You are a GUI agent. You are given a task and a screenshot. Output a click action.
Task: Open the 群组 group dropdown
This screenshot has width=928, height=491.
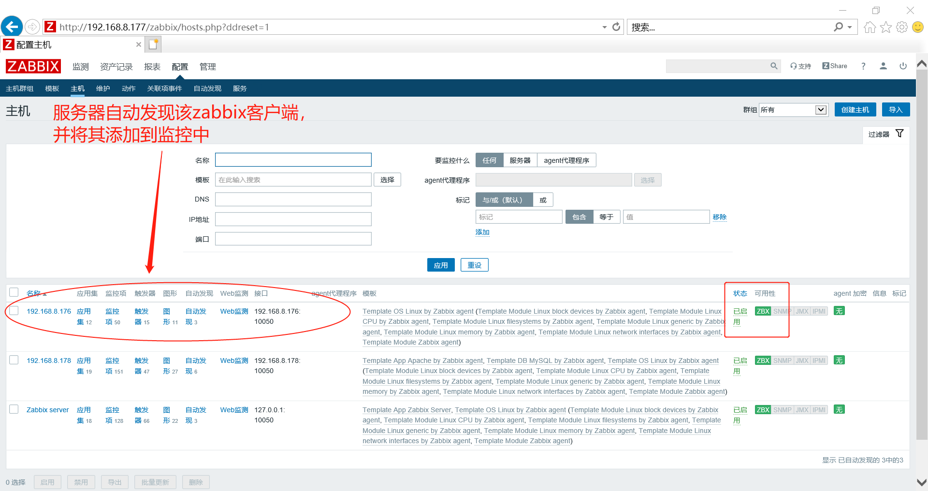click(794, 110)
